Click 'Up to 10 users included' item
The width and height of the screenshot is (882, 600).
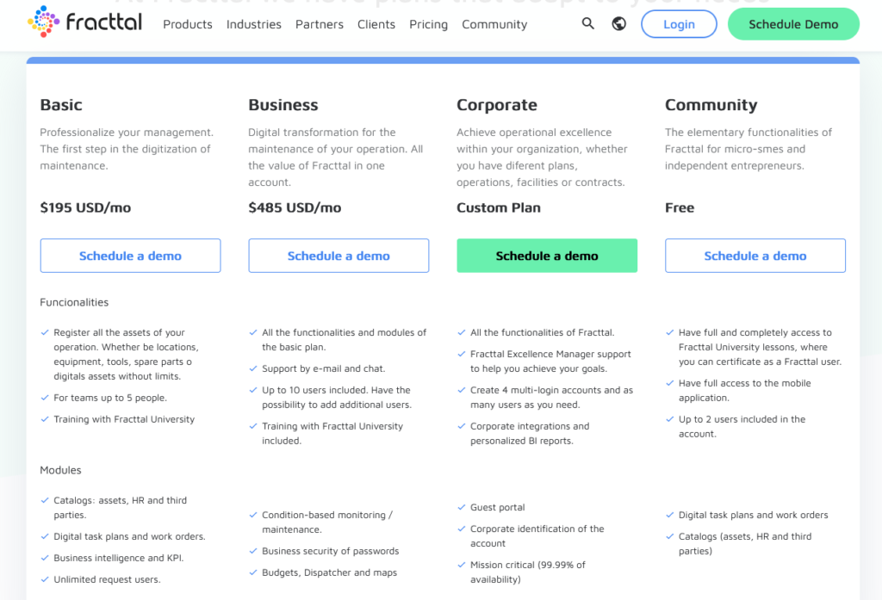(337, 397)
